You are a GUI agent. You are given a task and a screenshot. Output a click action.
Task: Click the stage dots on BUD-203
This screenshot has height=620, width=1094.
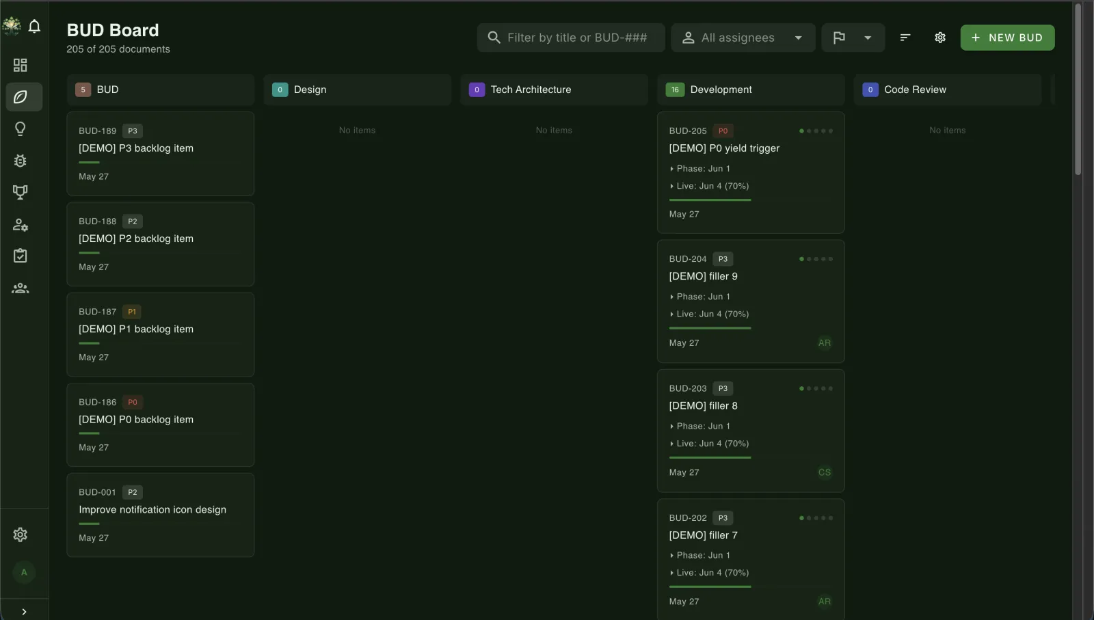pyautogui.click(x=816, y=389)
